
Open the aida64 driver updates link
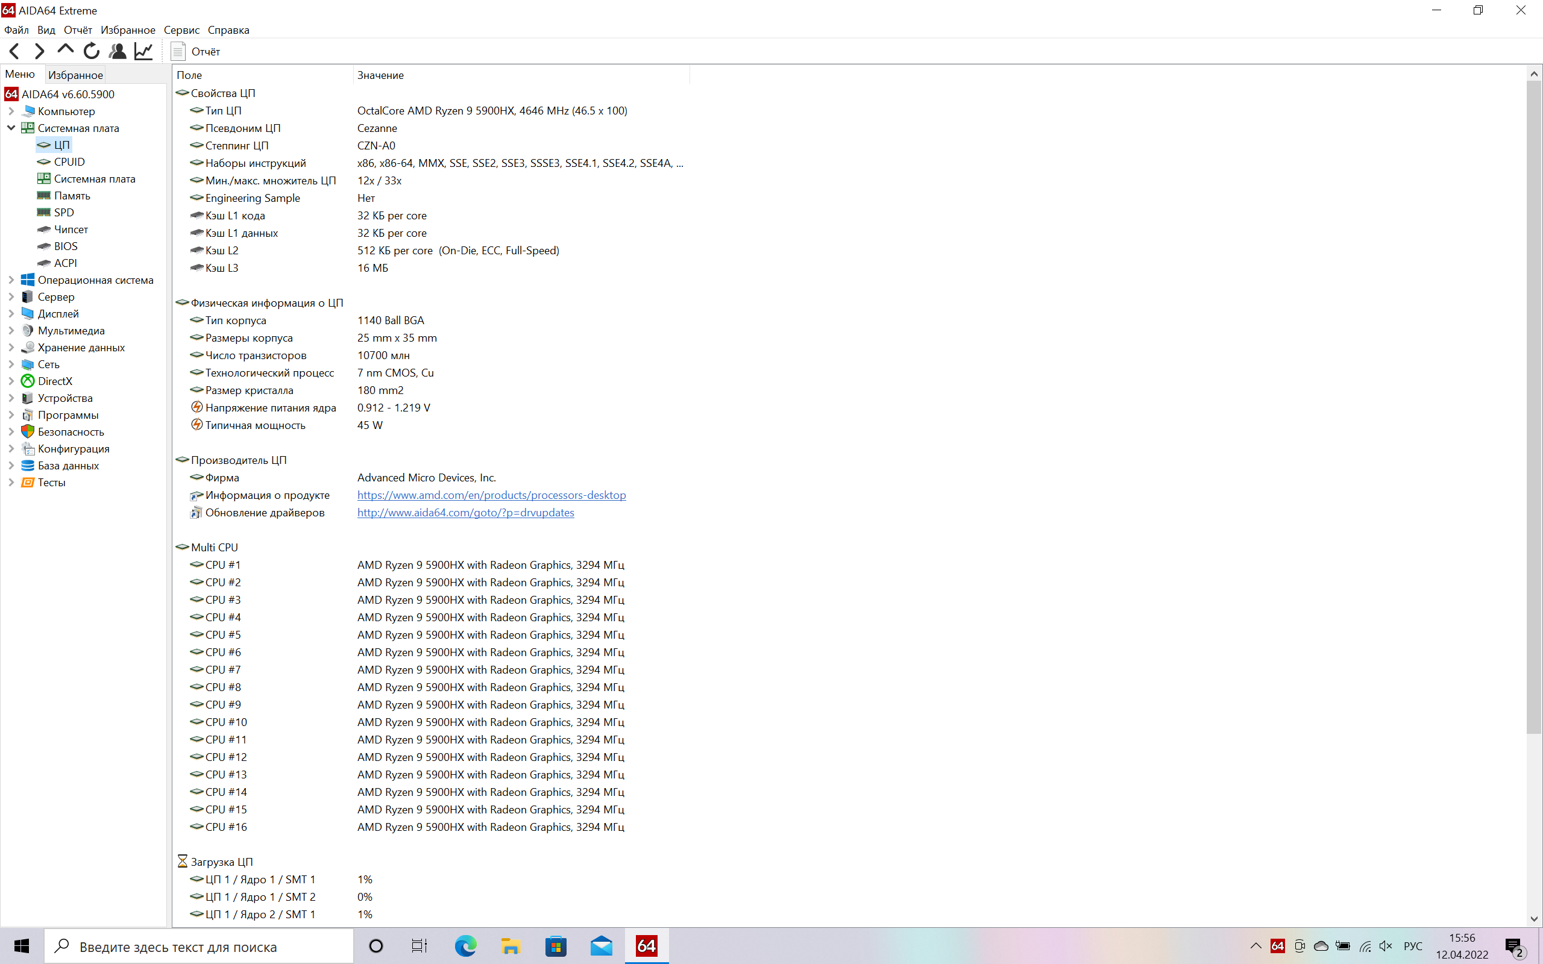pos(465,513)
